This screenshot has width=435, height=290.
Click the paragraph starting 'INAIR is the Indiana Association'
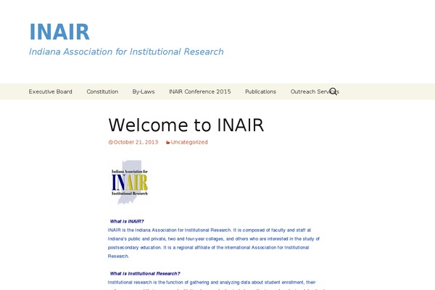(x=214, y=243)
